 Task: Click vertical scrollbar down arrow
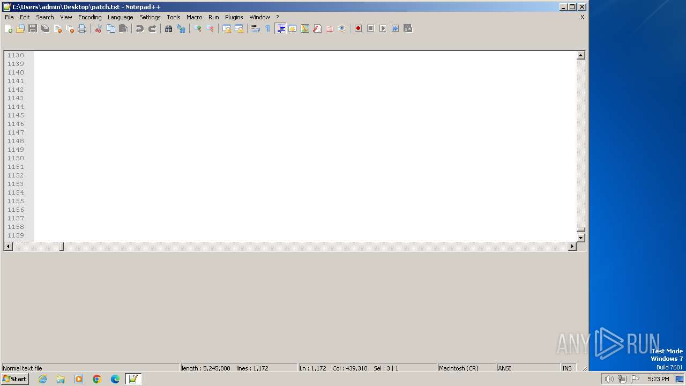(x=580, y=237)
